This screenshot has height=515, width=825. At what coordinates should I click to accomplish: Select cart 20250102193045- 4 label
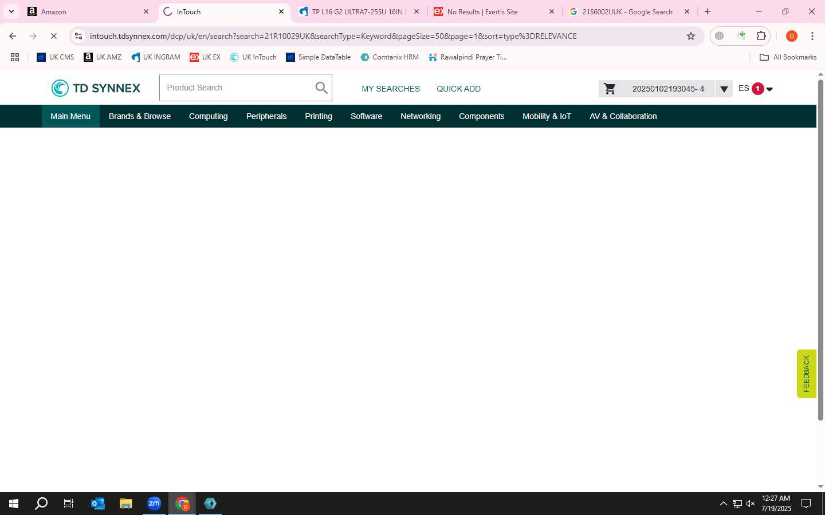(668, 89)
